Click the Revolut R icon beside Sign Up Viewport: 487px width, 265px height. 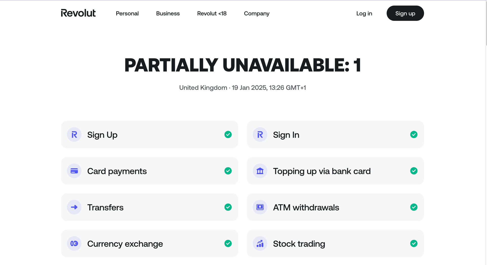tap(74, 135)
